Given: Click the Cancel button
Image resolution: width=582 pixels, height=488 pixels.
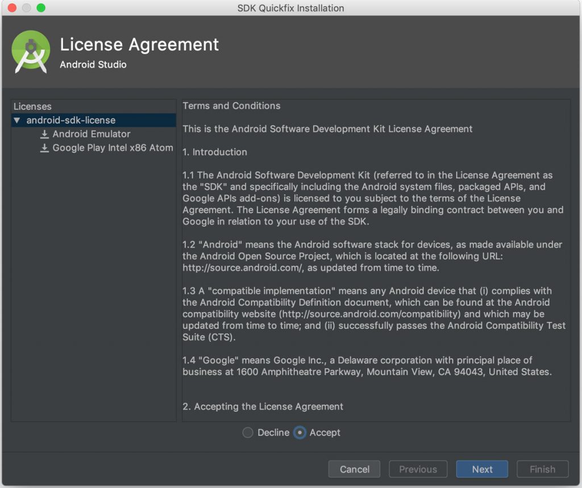Looking at the screenshot, I should pos(354,469).
